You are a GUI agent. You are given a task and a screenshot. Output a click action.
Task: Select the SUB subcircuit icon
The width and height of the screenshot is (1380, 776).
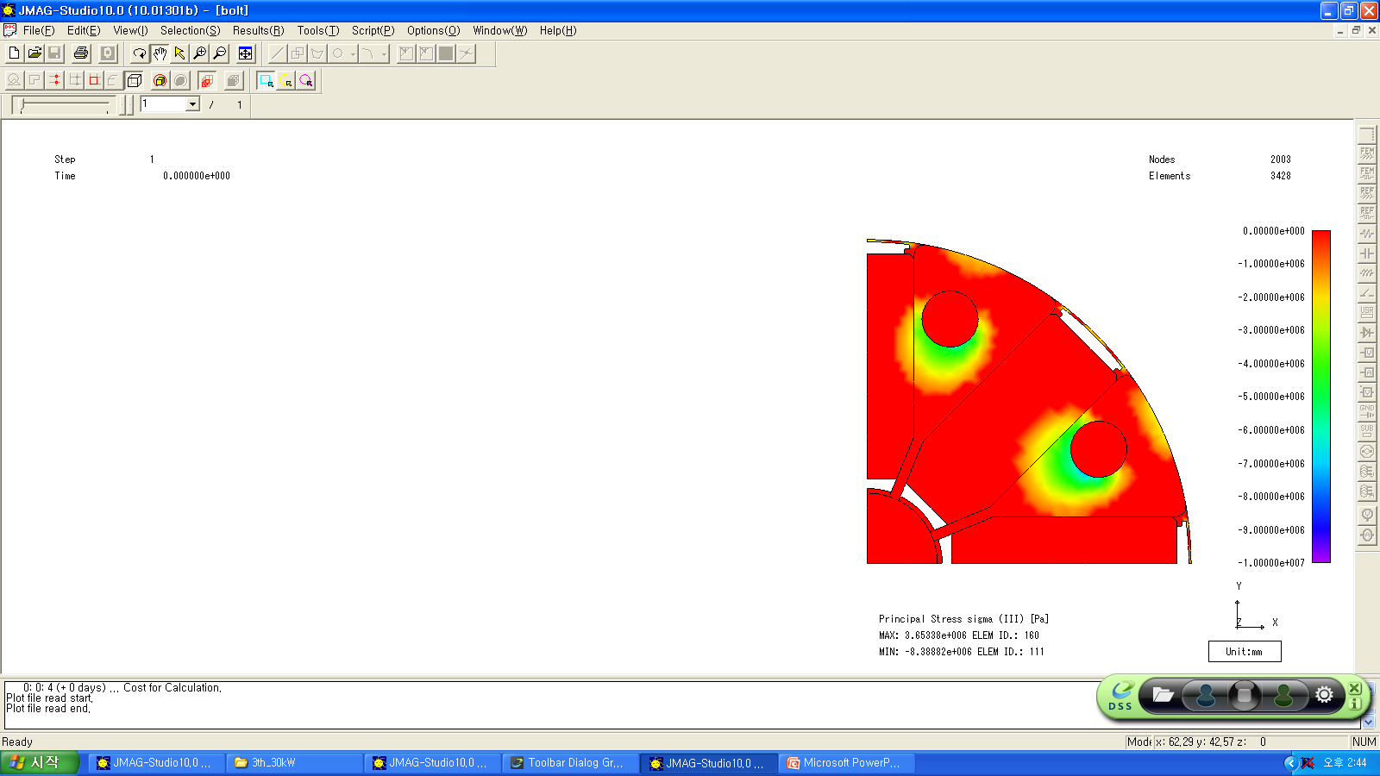[x=1367, y=432]
